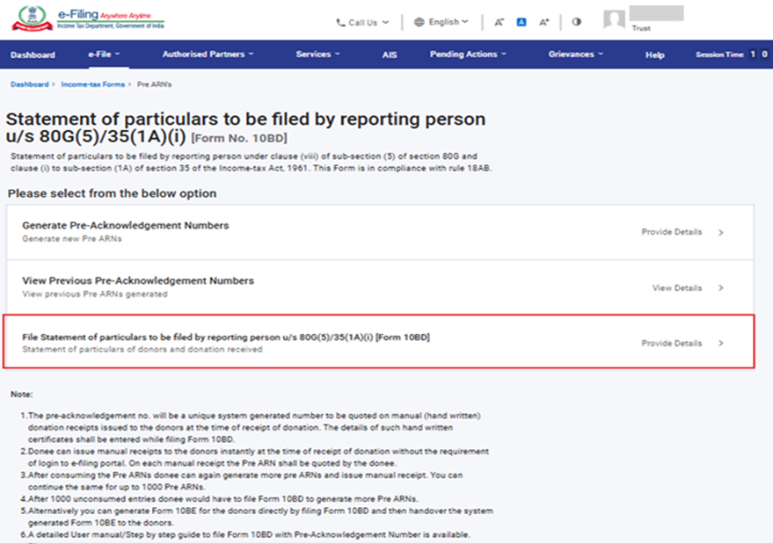Decrease the page font size

point(499,22)
